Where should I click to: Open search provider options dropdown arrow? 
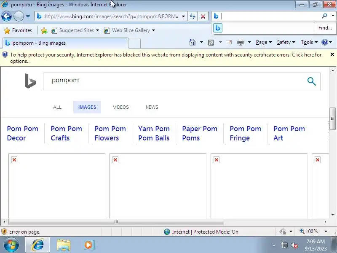click(333, 16)
